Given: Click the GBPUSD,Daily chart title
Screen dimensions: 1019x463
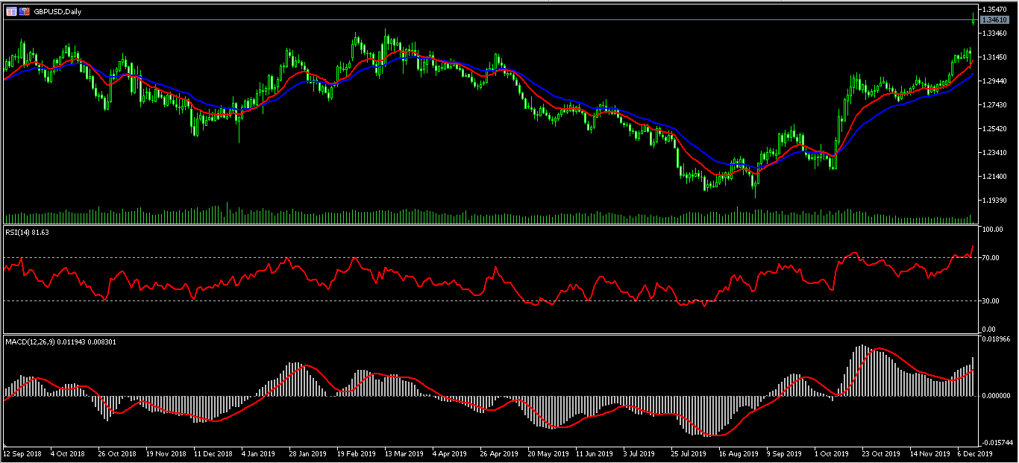Looking at the screenshot, I should (57, 12).
